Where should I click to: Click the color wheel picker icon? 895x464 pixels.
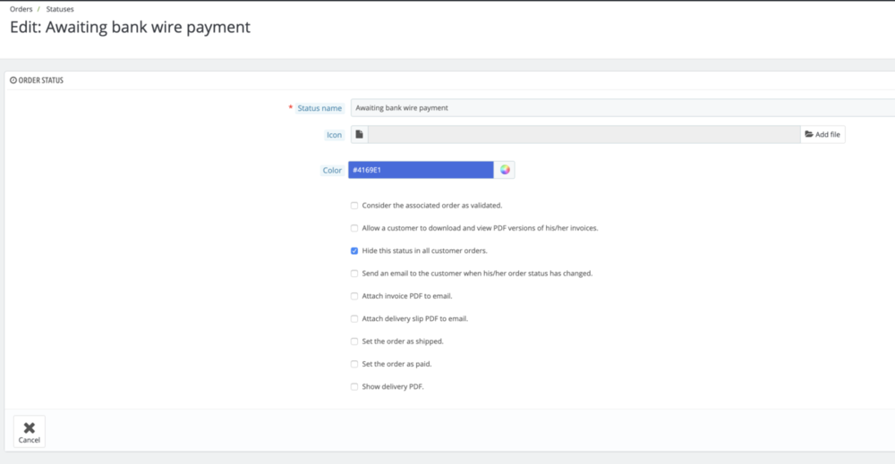coord(505,170)
